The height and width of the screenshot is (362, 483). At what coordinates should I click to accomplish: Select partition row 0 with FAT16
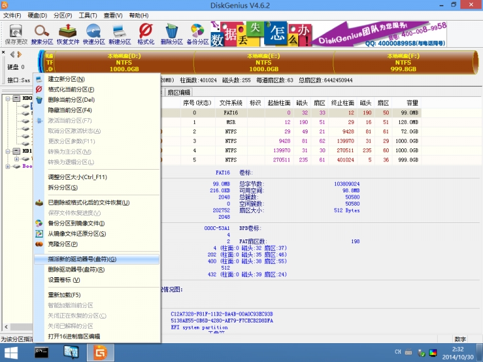[x=291, y=112]
